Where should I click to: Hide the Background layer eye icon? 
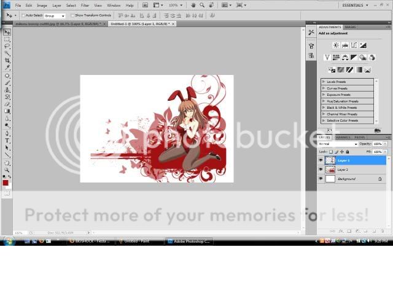pyautogui.click(x=321, y=179)
